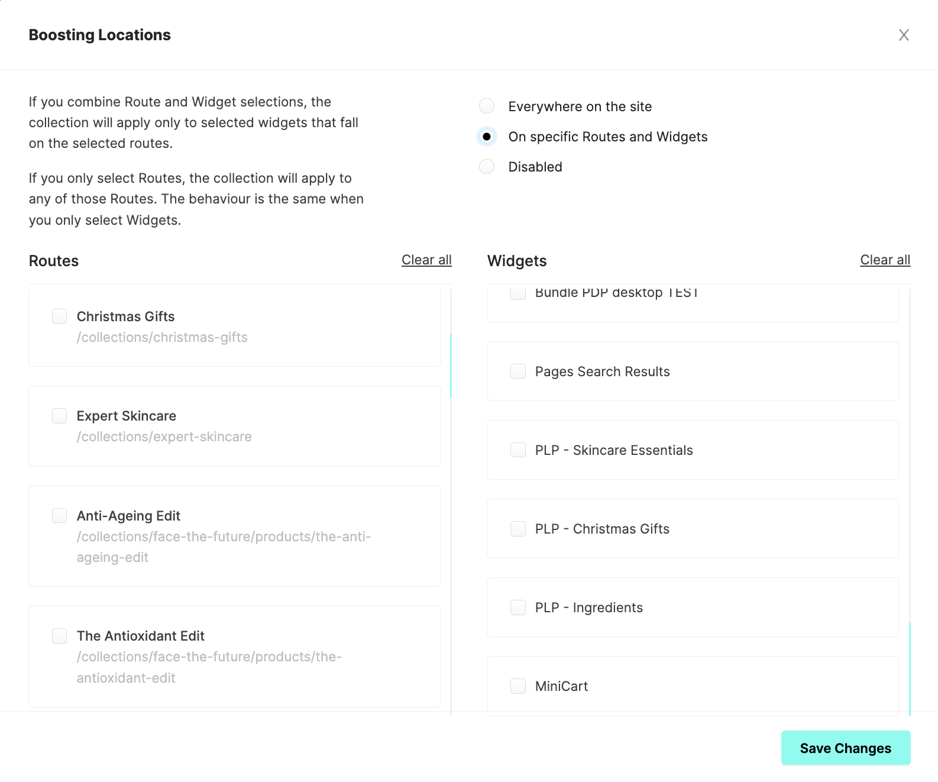Select Everywhere on the site option
The image size is (938, 782).
tap(487, 106)
